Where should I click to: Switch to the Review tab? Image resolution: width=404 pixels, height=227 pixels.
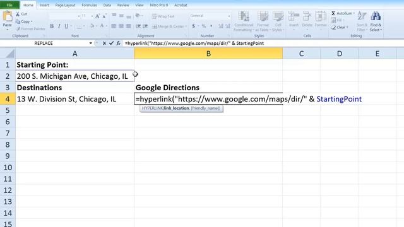pyautogui.click(x=123, y=5)
